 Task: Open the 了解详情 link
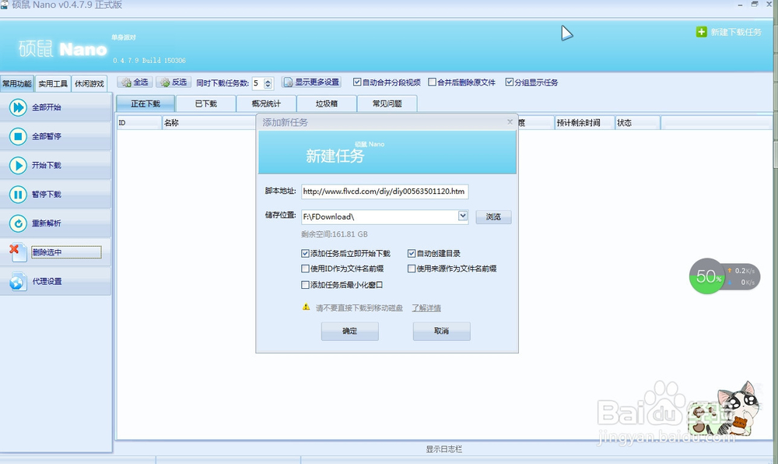pos(426,308)
